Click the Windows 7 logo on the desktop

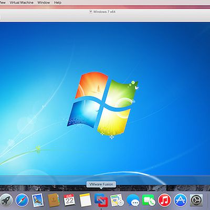coord(103,105)
